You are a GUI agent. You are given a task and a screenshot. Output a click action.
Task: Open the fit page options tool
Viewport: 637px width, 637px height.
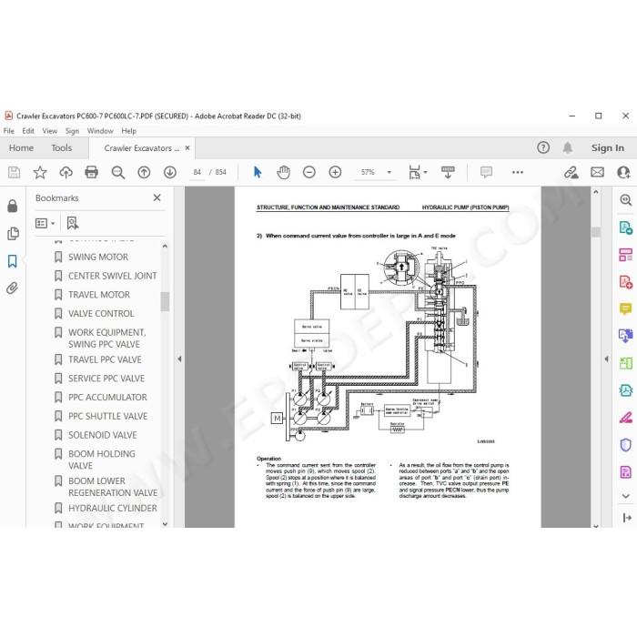[x=414, y=172]
